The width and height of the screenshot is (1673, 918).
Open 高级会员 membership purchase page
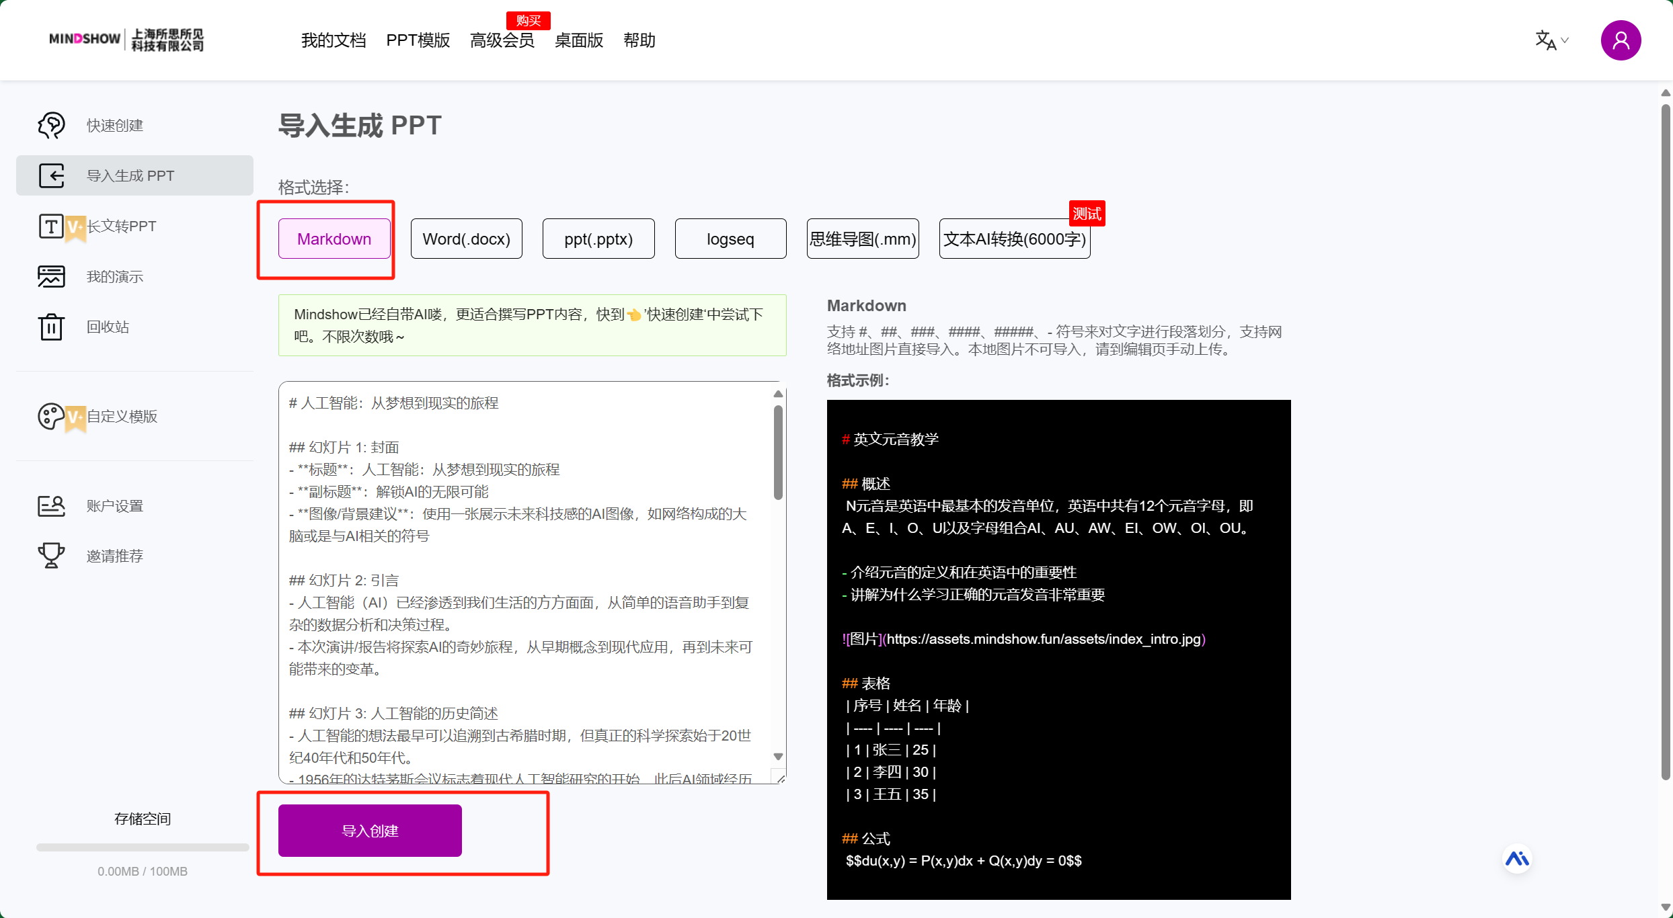pos(502,40)
